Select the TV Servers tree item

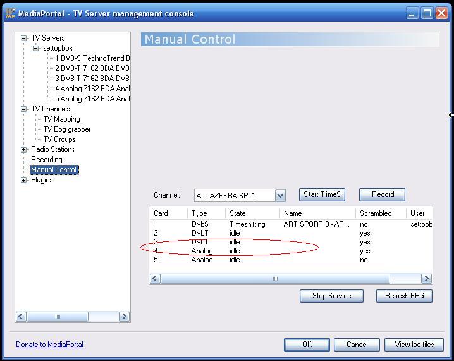[x=48, y=38]
